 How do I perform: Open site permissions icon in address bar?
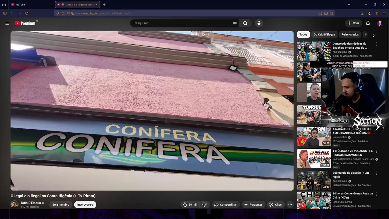pyautogui.click(x=69, y=13)
